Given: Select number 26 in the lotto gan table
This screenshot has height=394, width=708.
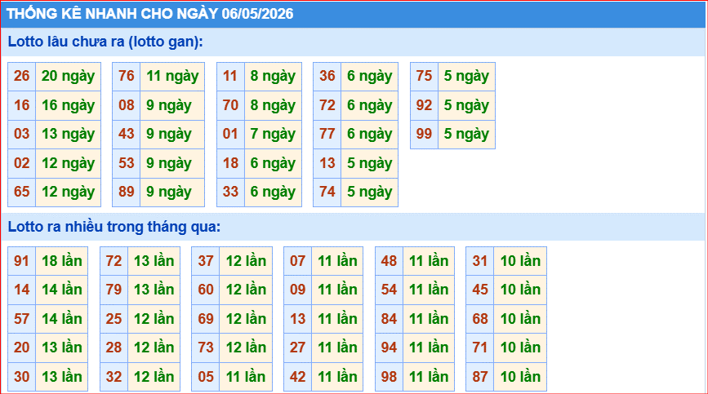Looking at the screenshot, I should click(22, 76).
